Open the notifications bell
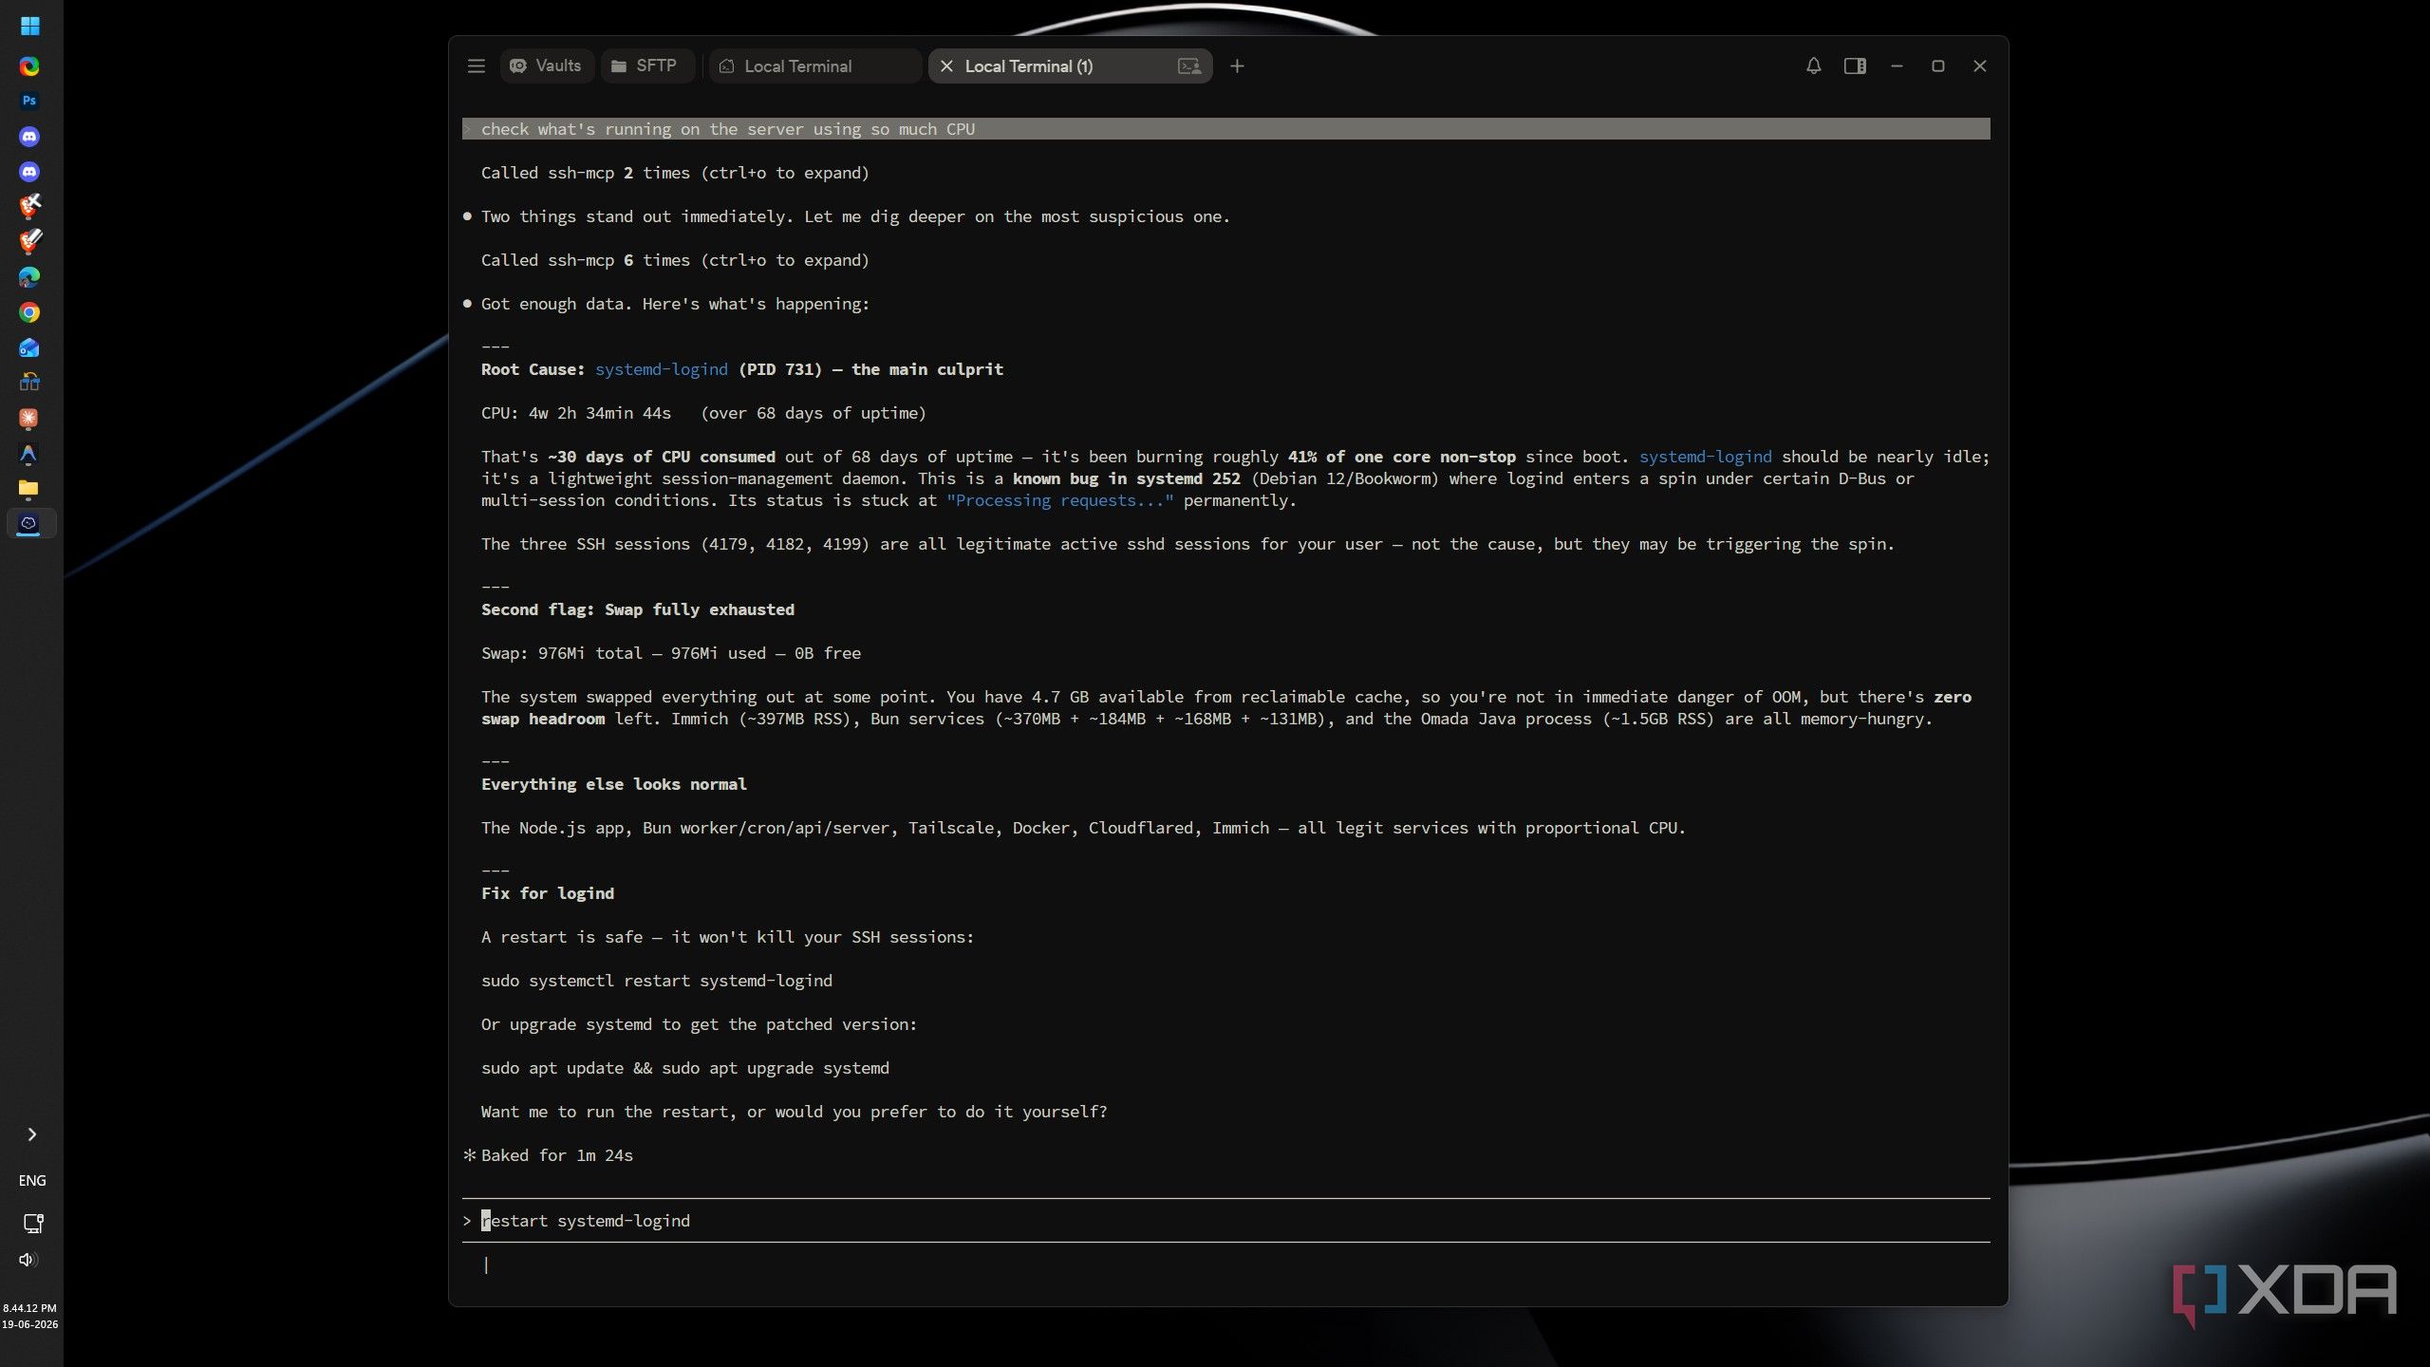Viewport: 2430px width, 1367px height. (x=1813, y=66)
